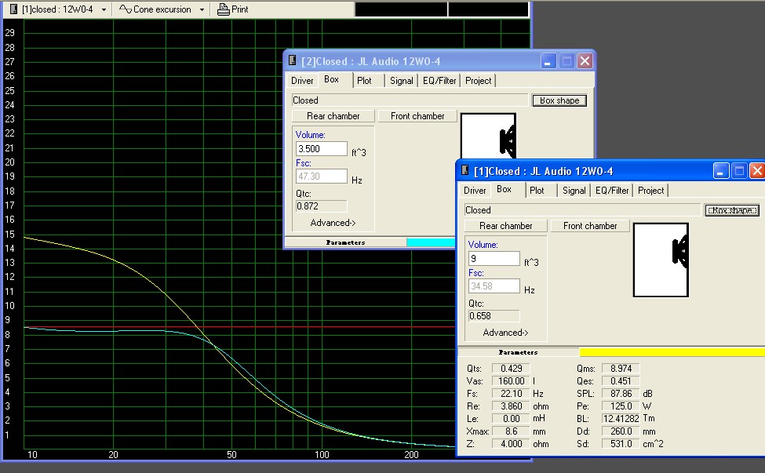The height and width of the screenshot is (473, 765).
Task: Open Plot tab in [2]Closed window
Action: pos(364,81)
